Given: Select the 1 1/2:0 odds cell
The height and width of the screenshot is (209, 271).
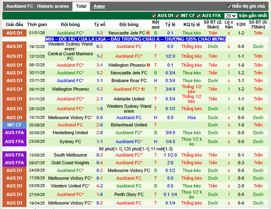Looking at the screenshot, I should [170, 155].
